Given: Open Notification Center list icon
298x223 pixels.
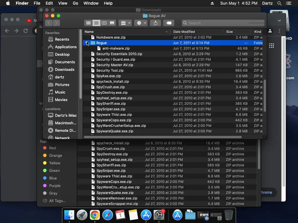Looking at the screenshot, I should [289, 3].
